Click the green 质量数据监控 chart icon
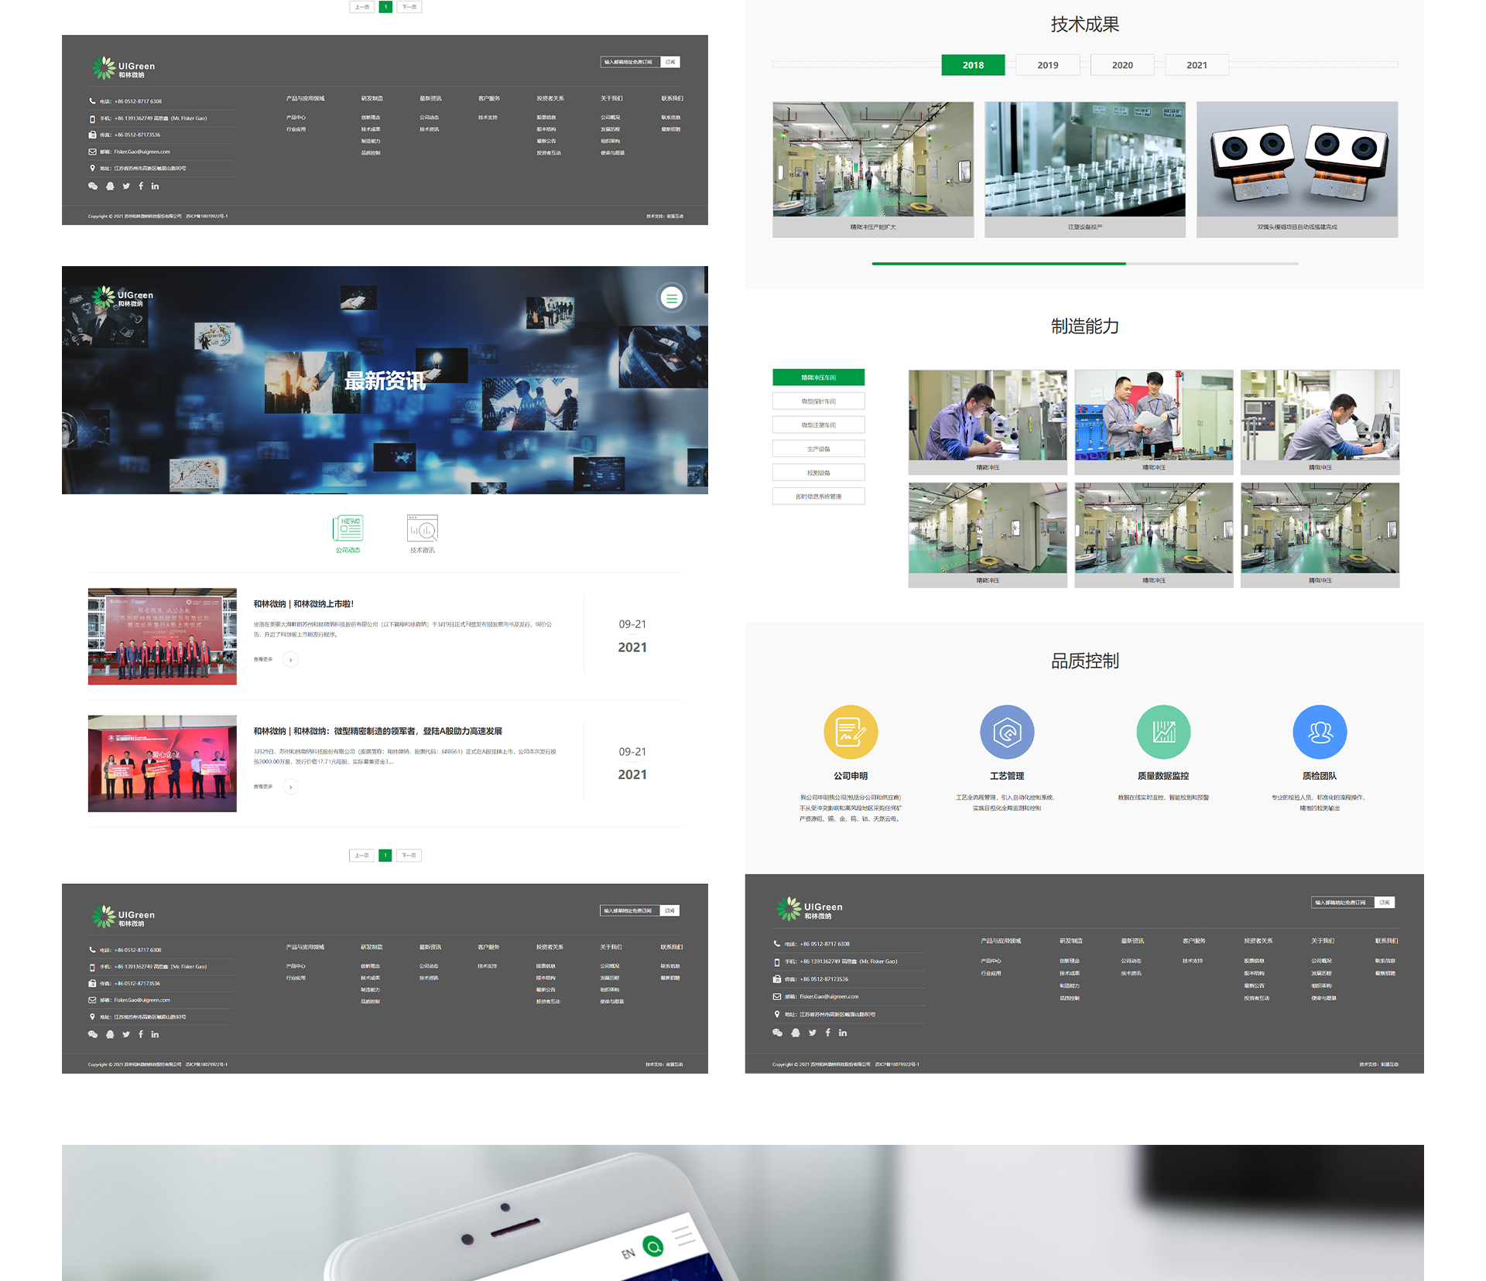Screen dimensions: 1486x1281 (1163, 732)
